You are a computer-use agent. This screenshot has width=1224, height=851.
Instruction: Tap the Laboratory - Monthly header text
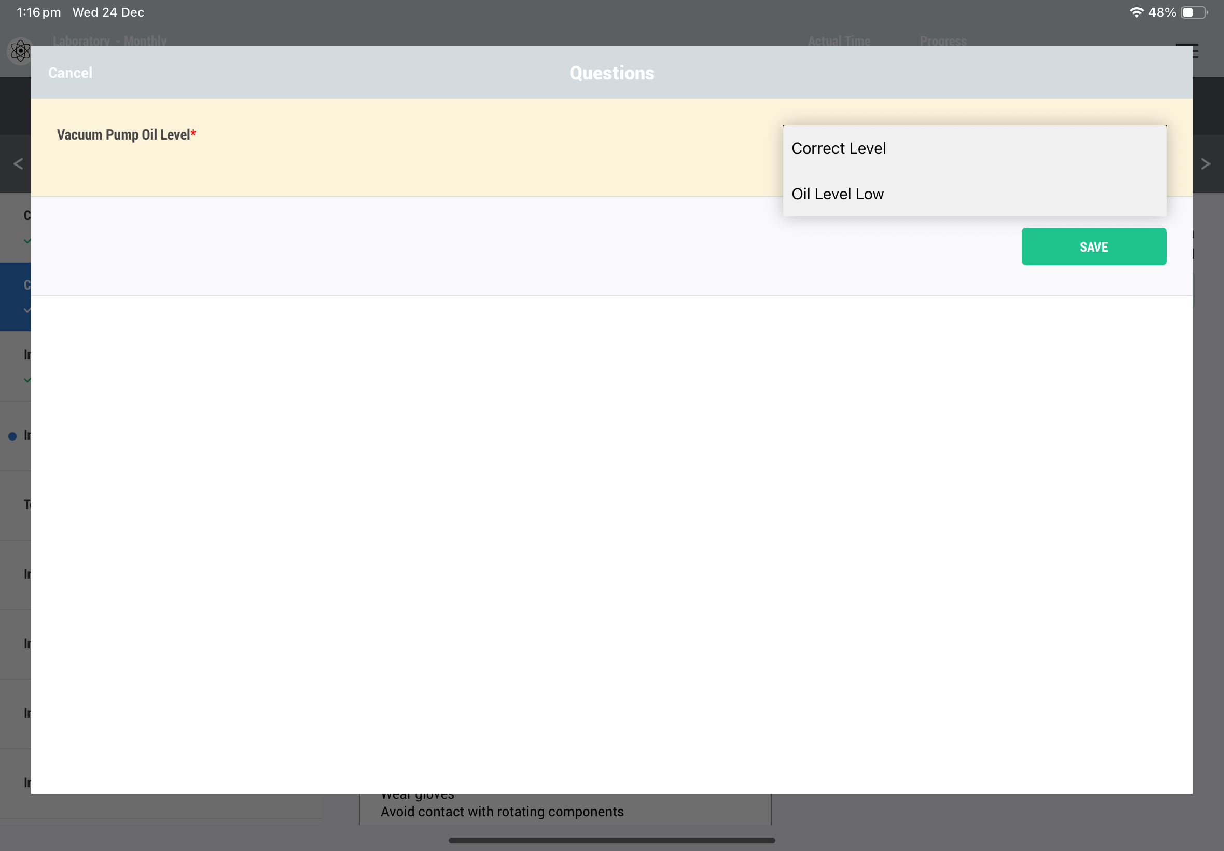109,40
